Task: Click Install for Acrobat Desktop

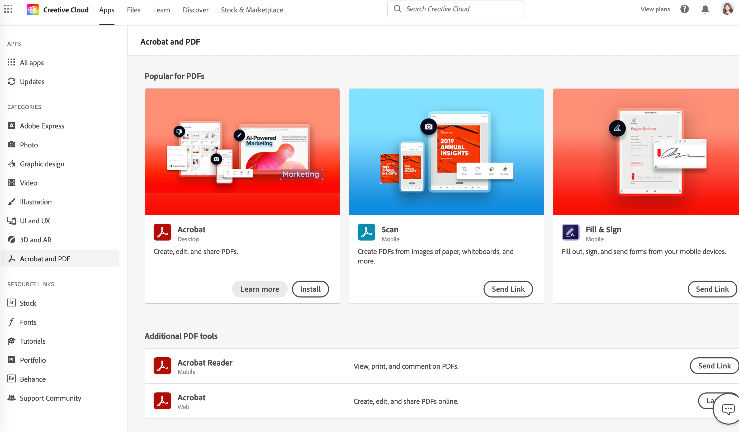Action: (x=310, y=289)
